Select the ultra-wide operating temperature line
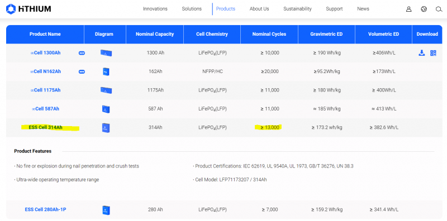 (x=56, y=180)
